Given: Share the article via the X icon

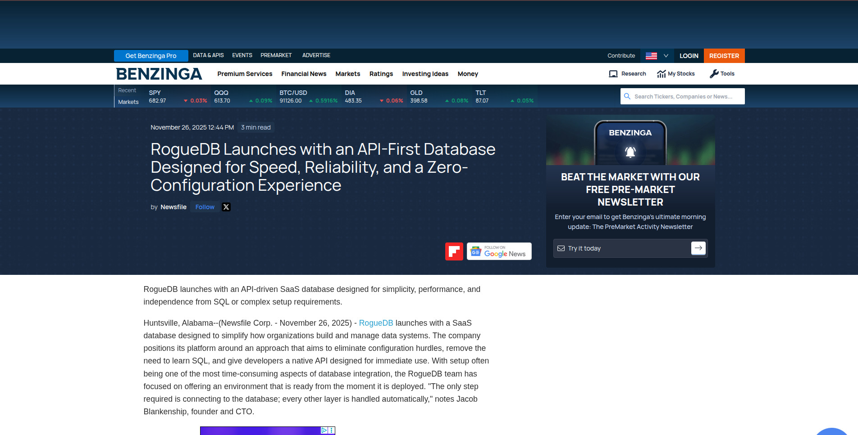Looking at the screenshot, I should click(226, 206).
